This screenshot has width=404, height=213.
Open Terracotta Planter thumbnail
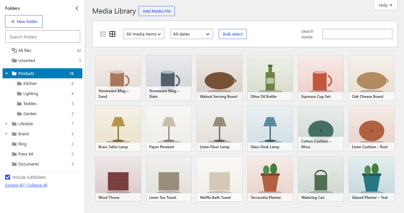point(270,179)
